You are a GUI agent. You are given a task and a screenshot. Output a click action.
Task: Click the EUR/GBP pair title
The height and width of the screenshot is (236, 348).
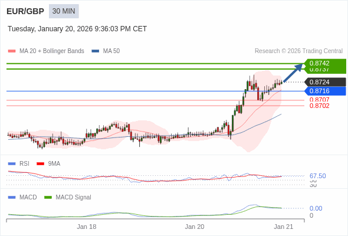(25, 11)
